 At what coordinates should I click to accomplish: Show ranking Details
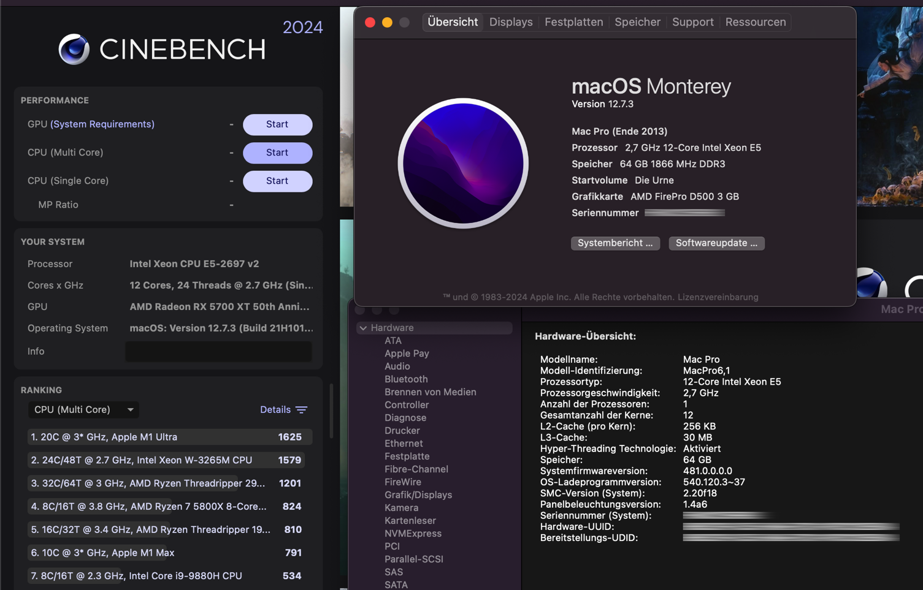click(x=275, y=410)
